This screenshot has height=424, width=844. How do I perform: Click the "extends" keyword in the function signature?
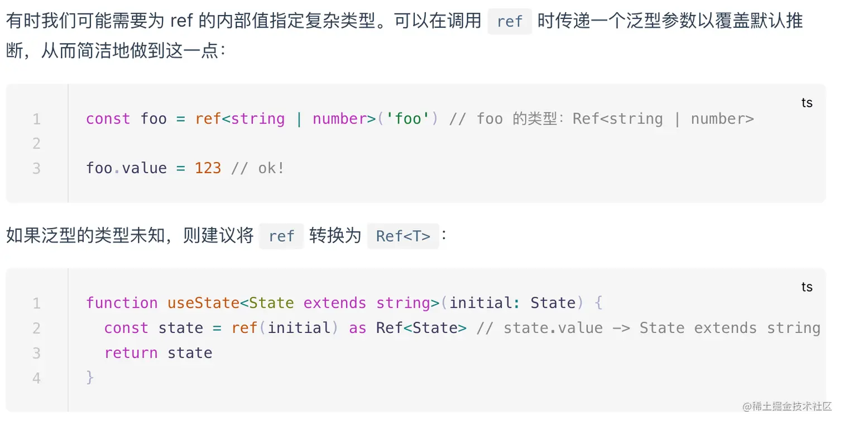point(335,303)
